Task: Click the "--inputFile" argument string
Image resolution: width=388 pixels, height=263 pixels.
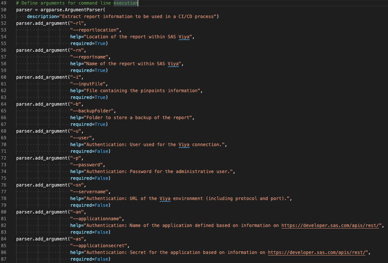Action: [89, 84]
